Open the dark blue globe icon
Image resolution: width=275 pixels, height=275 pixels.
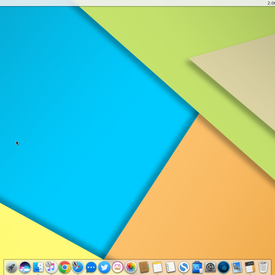[223, 267]
